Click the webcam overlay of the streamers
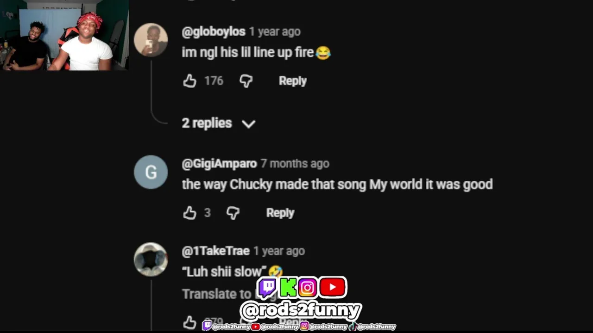 [64, 36]
